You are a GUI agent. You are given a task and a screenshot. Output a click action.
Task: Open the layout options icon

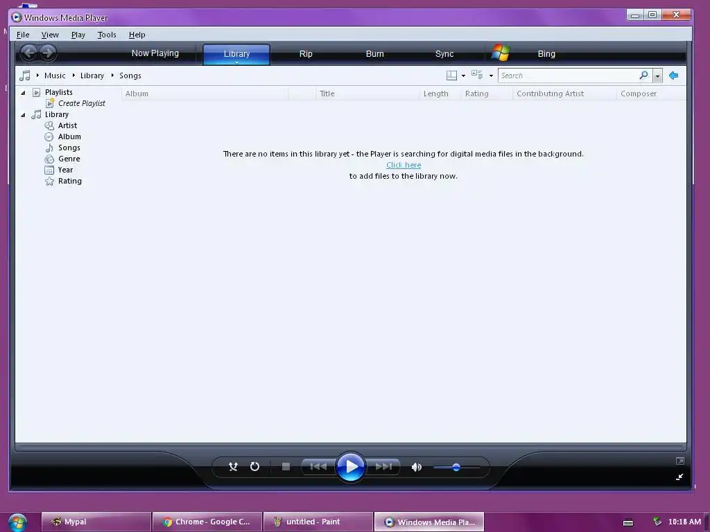451,76
